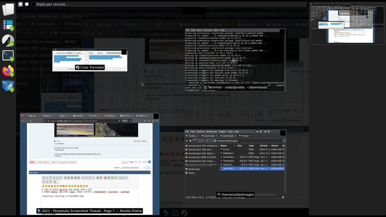Click the NO ALERTS OR EMAILS button

click(67, 162)
